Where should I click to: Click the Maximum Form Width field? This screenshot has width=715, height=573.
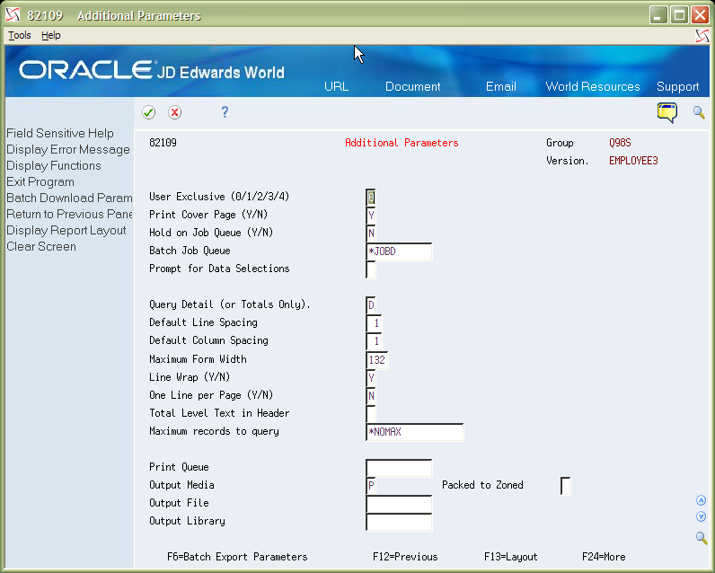tap(377, 359)
